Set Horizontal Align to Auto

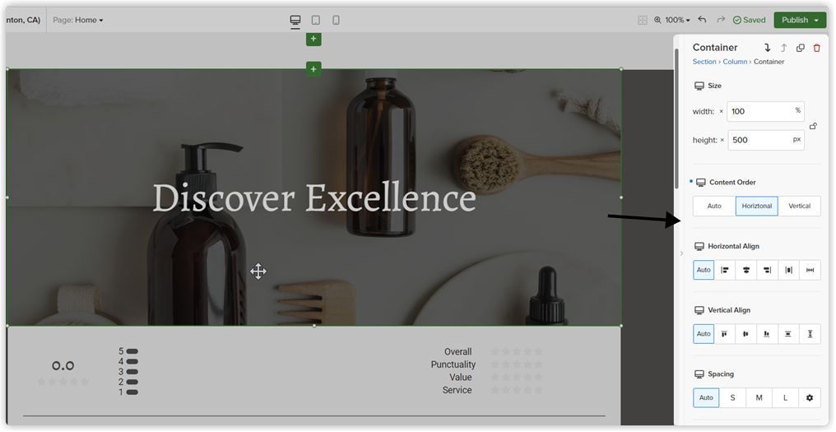pyautogui.click(x=704, y=270)
